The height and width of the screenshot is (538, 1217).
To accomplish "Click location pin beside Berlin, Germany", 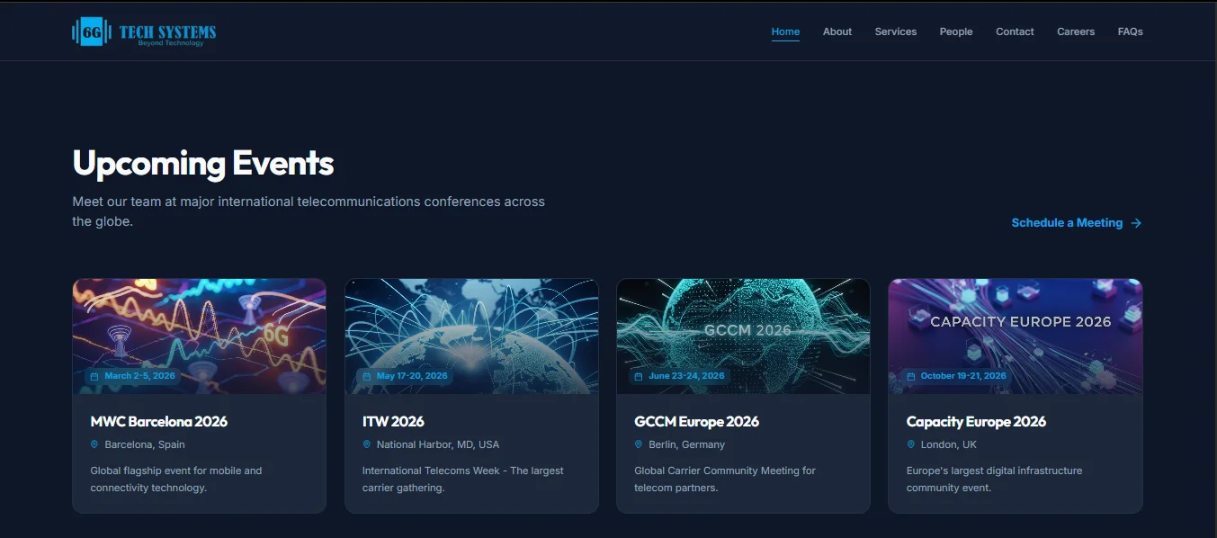I will pos(639,444).
